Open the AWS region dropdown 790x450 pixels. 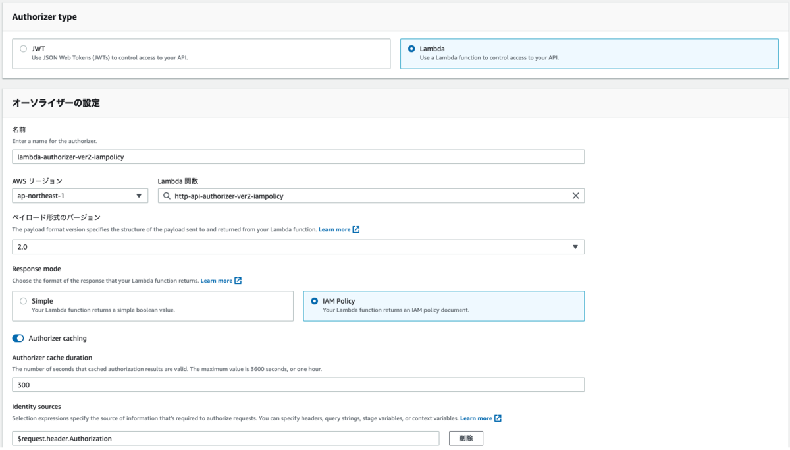pos(80,196)
